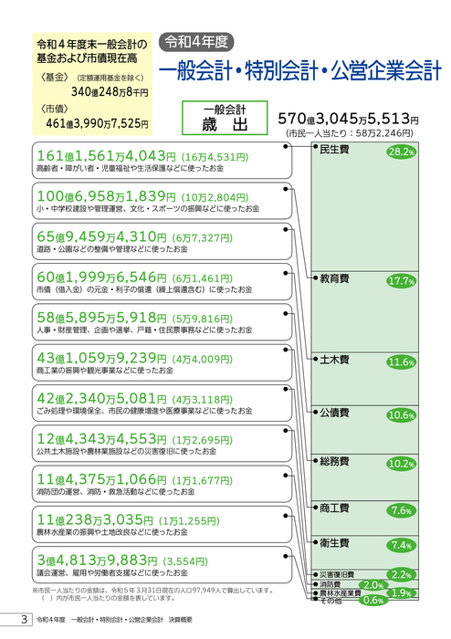
Task: Select the 100億6,958万1,839円 education expense box
Action: 163,201
